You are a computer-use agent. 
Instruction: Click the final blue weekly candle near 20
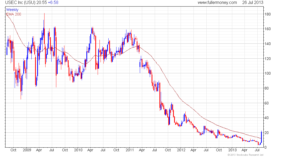261,137
